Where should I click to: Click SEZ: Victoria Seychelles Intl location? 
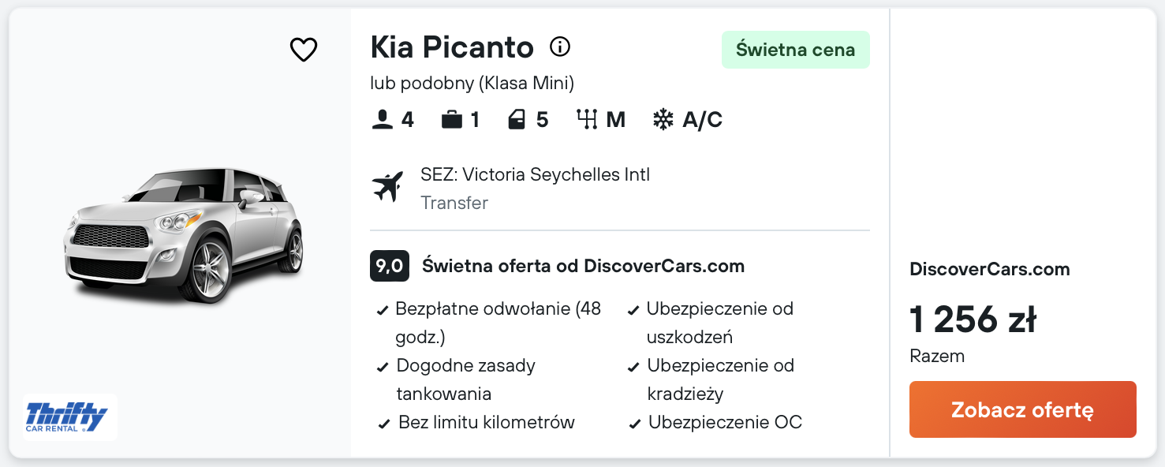click(x=535, y=174)
